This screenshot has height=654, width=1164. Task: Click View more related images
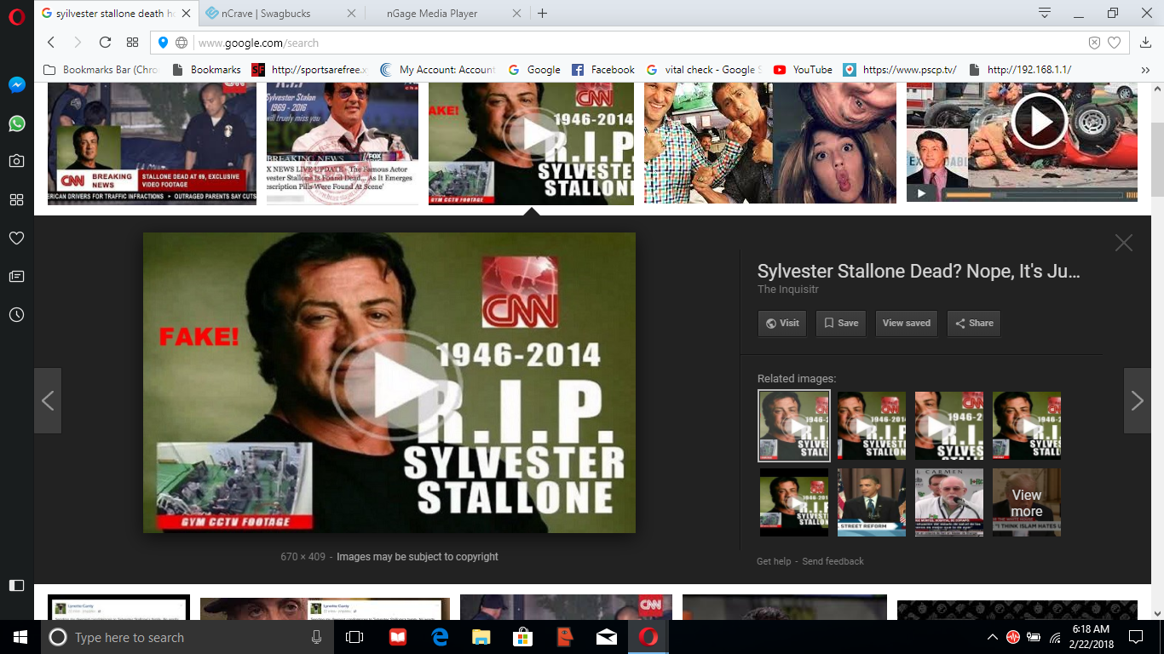[x=1027, y=502]
